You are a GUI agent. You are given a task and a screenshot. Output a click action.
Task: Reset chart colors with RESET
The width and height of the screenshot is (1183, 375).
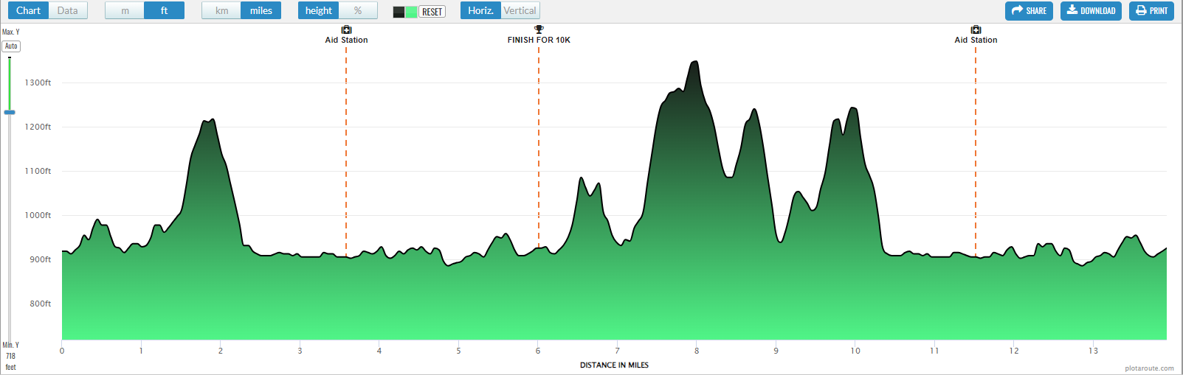[432, 12]
